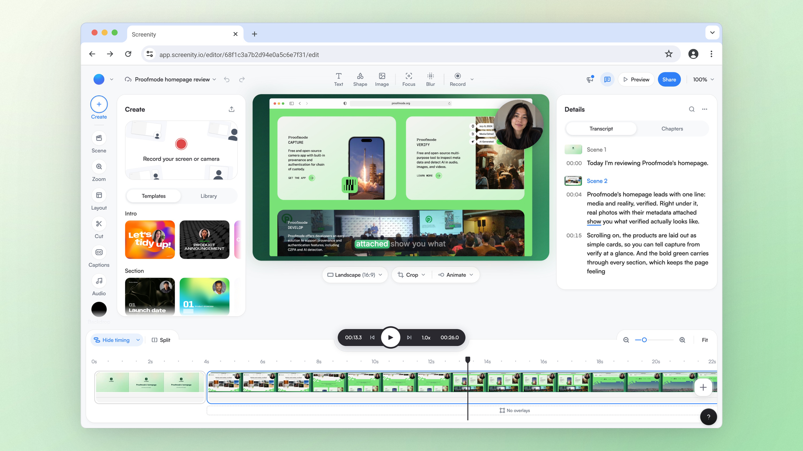This screenshot has height=451, width=803.
Task: Open the help question mark button
Action: (708, 417)
